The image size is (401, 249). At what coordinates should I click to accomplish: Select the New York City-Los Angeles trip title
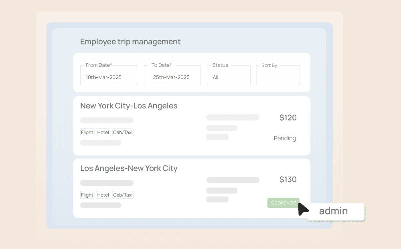tap(129, 106)
